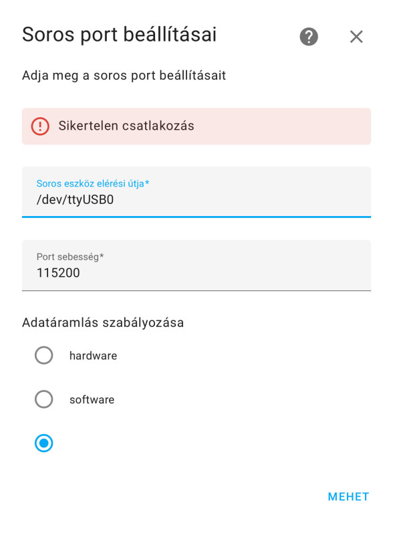Click the blue "Soros eszköz elérési útja" label

(x=93, y=183)
